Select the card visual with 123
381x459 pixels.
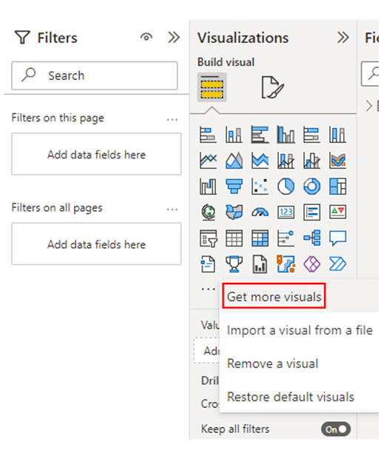(x=286, y=212)
